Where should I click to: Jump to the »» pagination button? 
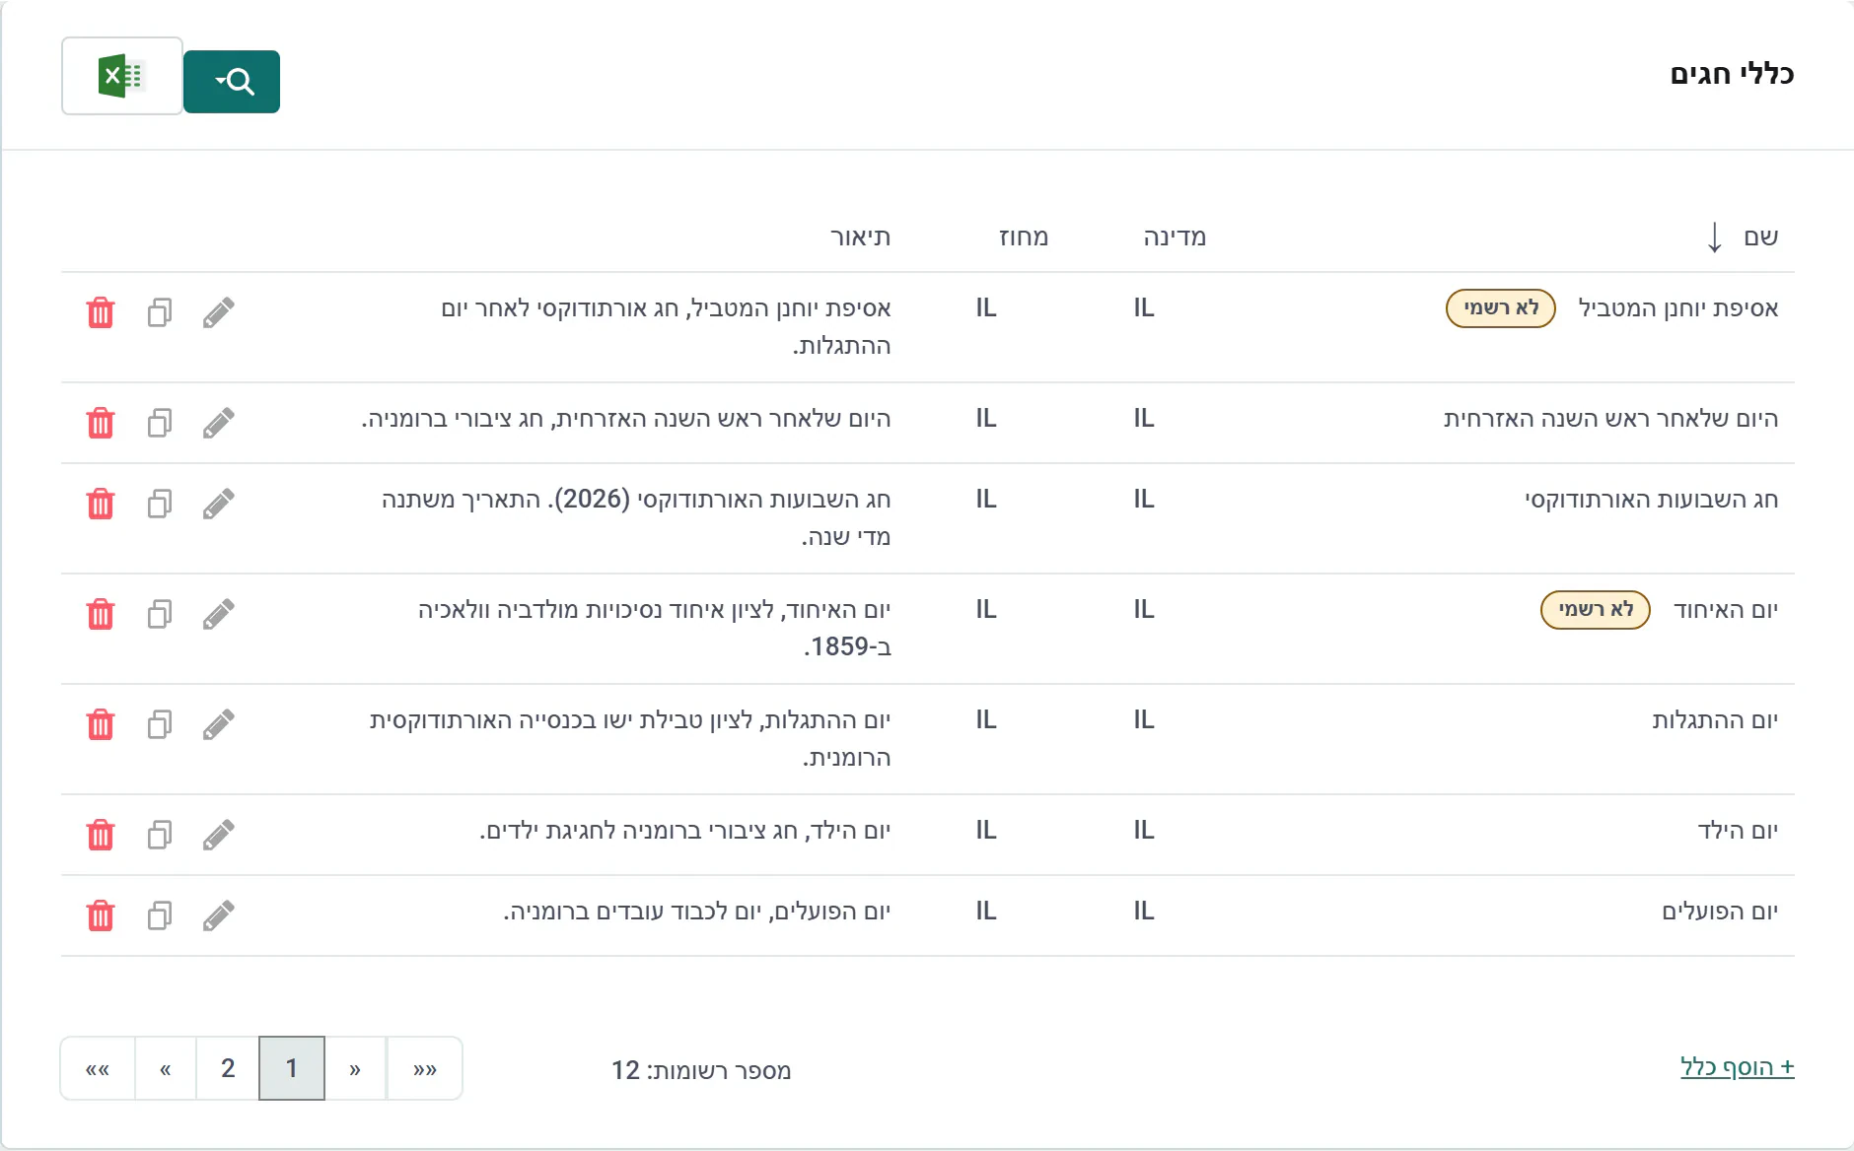click(x=425, y=1068)
